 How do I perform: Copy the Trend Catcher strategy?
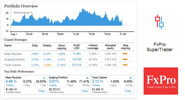tap(128, 91)
